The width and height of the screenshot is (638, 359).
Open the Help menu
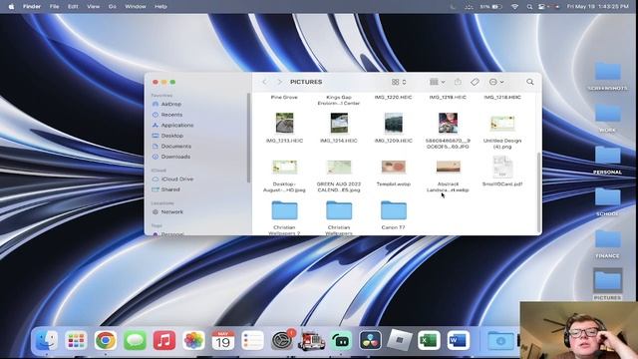(x=160, y=7)
